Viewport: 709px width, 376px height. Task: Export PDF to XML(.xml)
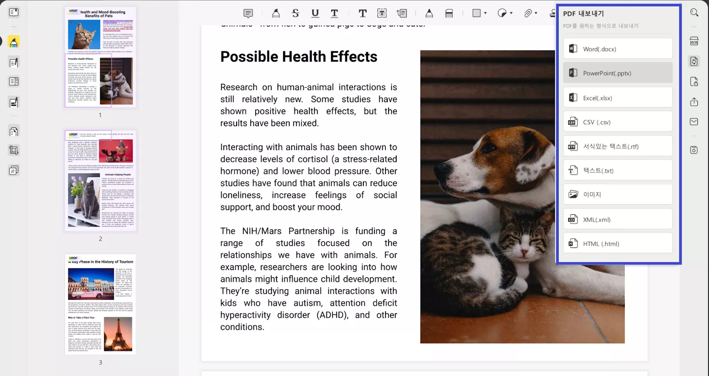point(618,219)
